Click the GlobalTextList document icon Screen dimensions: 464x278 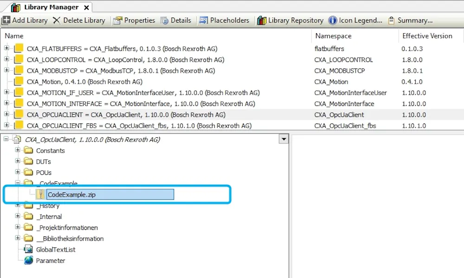click(x=28, y=249)
